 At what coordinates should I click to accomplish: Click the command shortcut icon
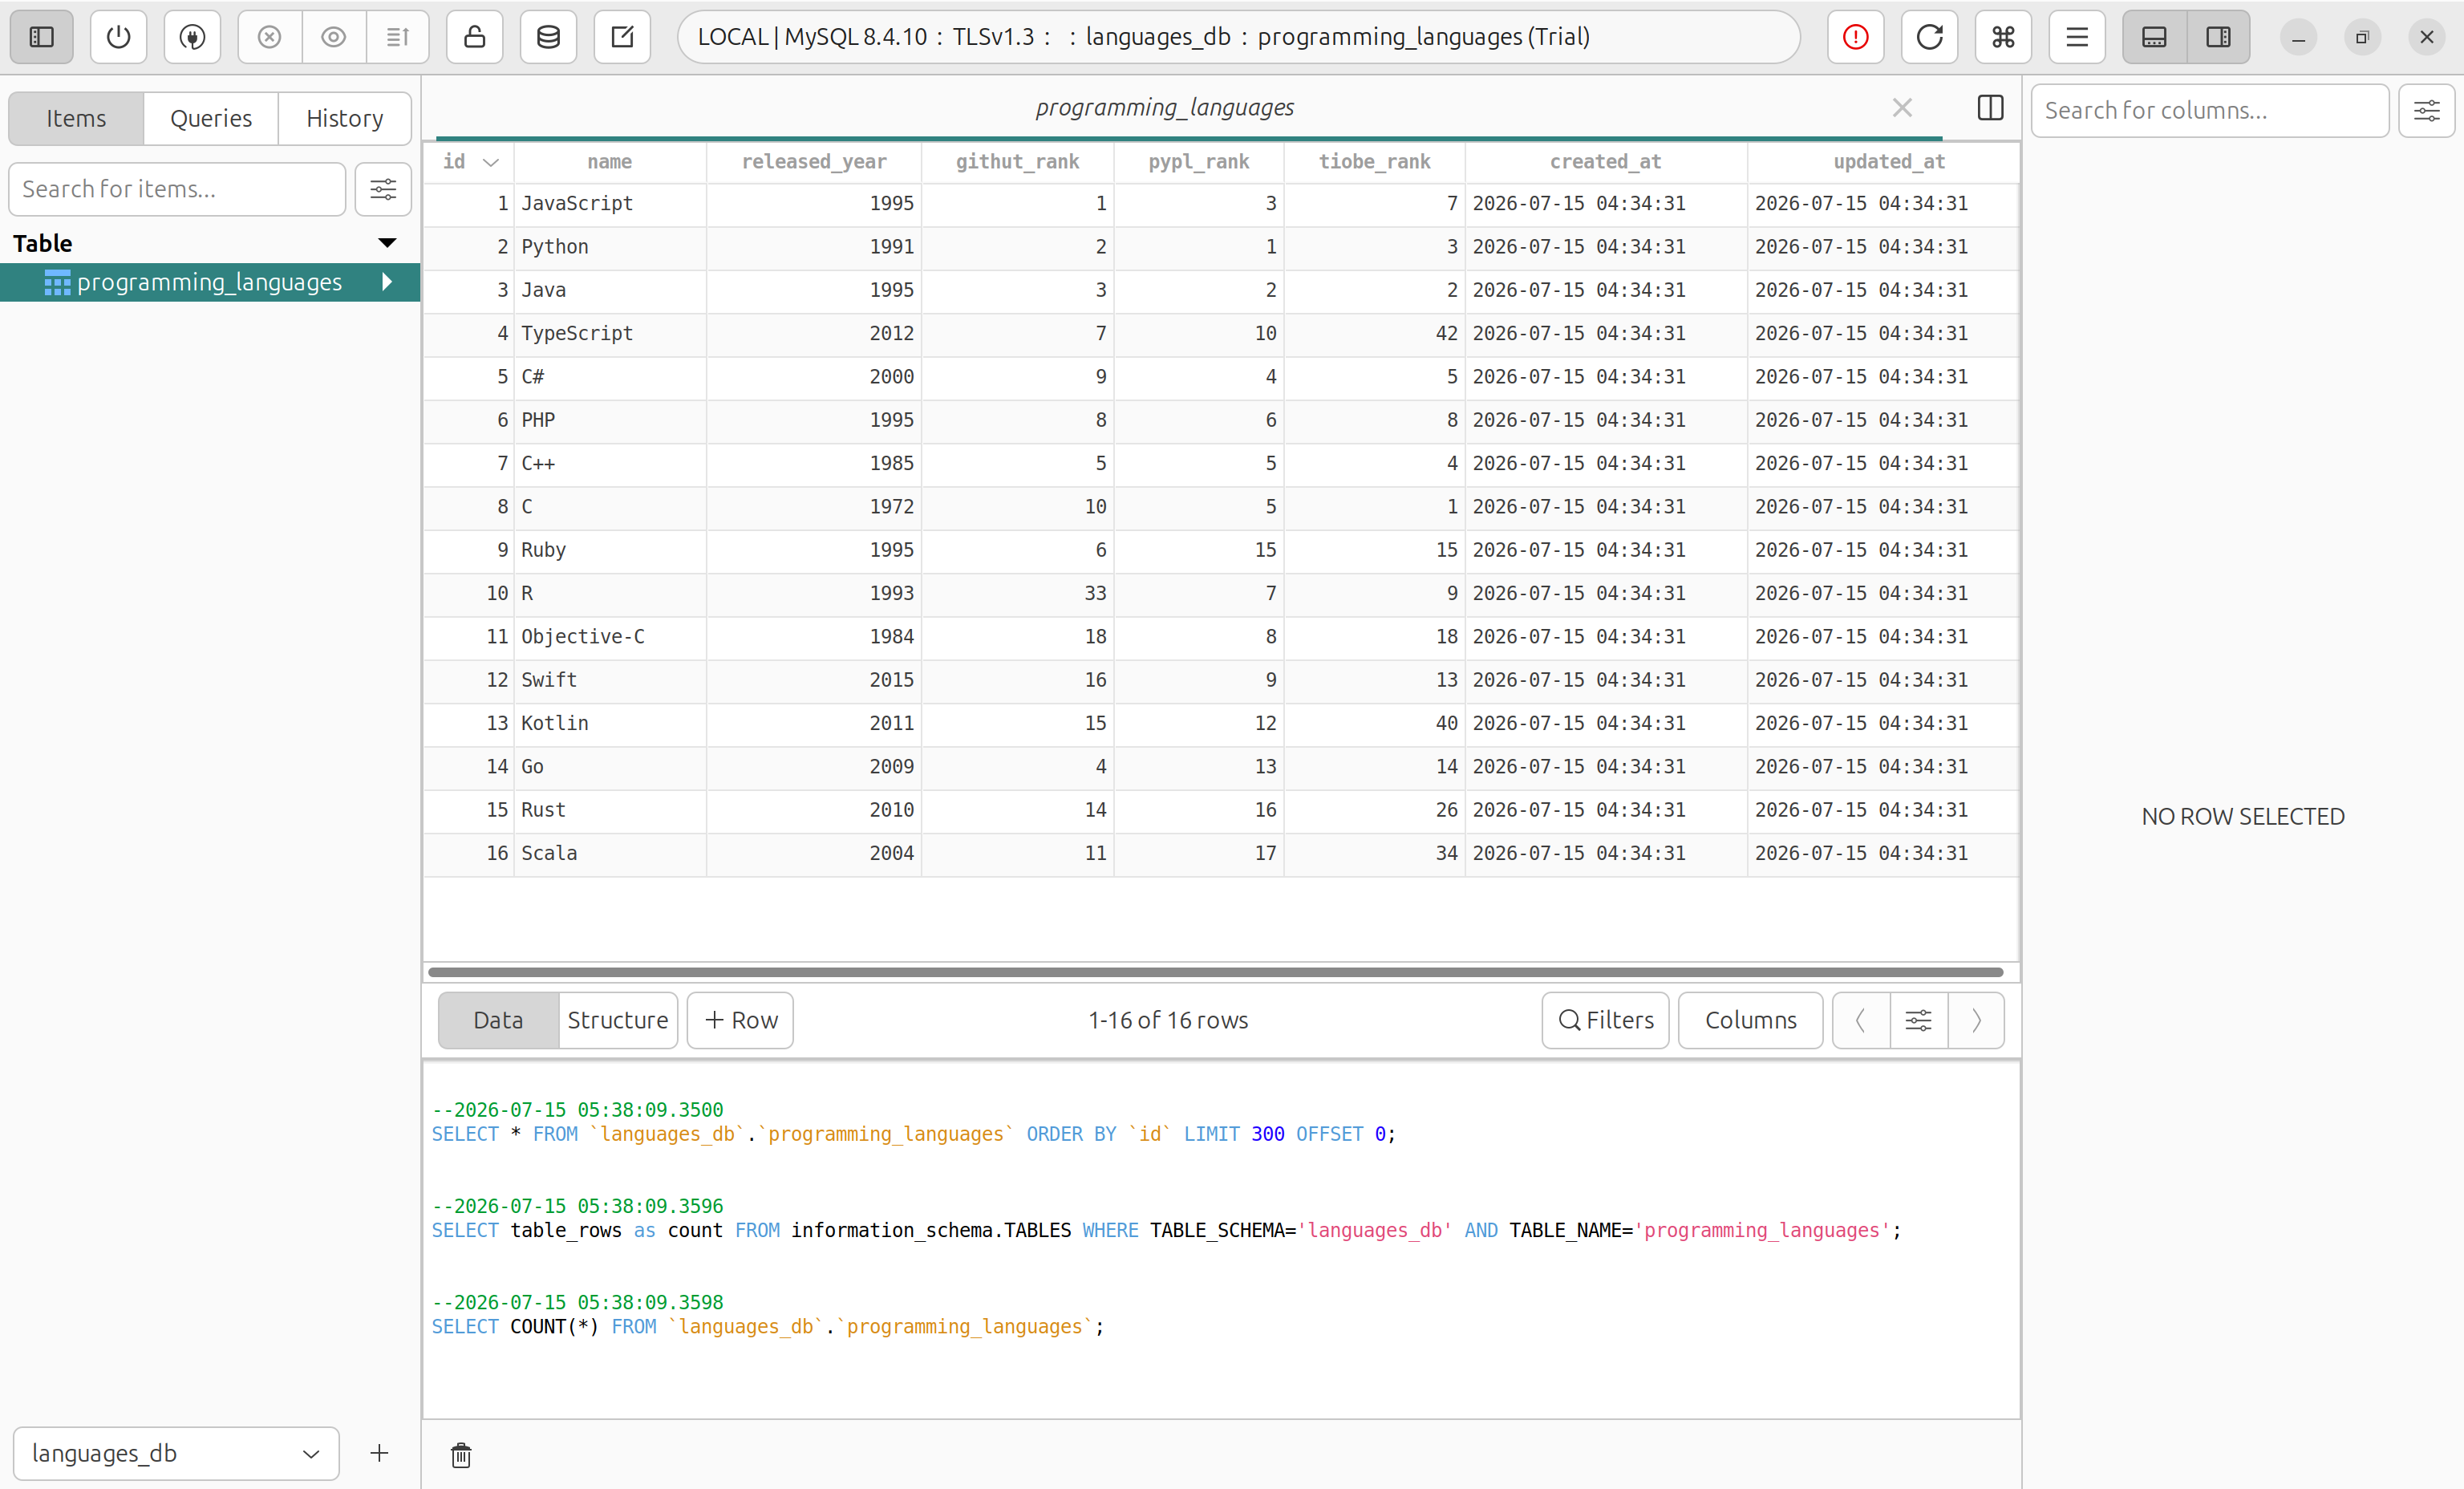point(2003,37)
